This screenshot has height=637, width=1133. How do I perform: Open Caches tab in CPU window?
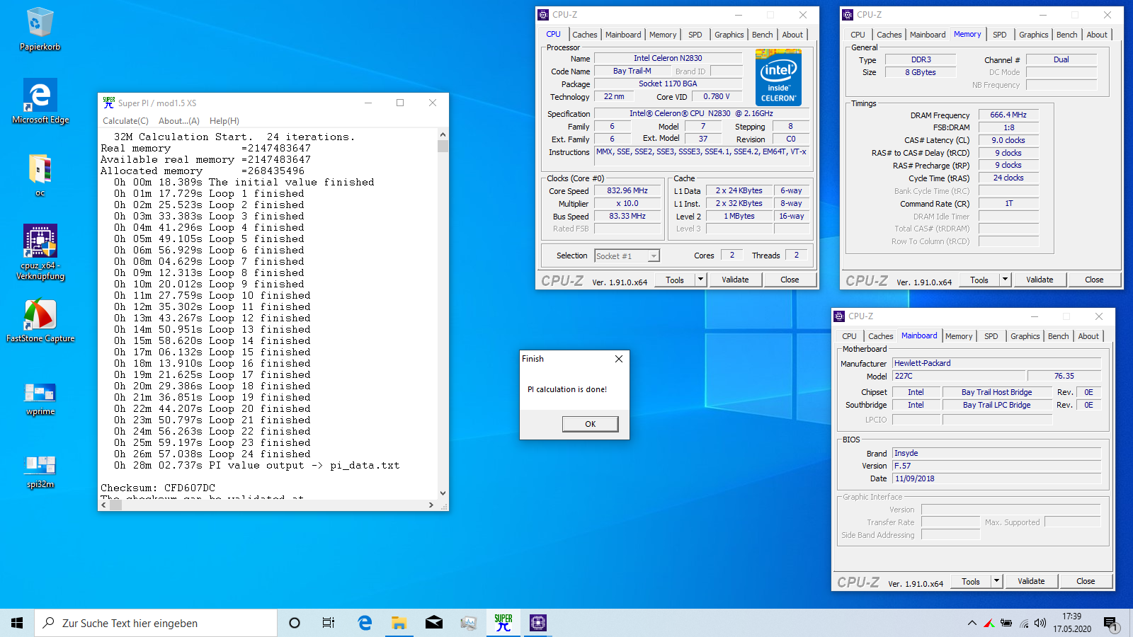[585, 35]
